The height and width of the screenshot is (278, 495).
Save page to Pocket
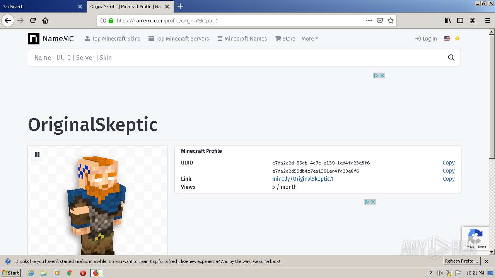[380, 20]
